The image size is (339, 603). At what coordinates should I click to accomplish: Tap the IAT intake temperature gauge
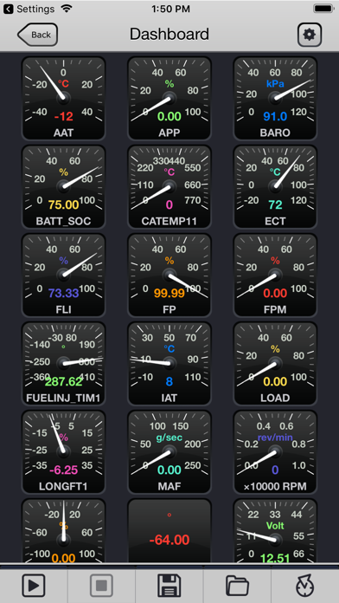(169, 364)
